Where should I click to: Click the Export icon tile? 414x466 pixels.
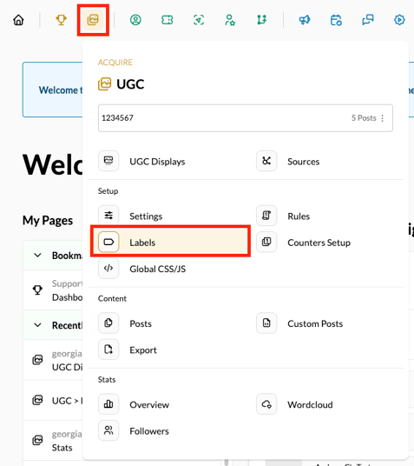pos(108,349)
